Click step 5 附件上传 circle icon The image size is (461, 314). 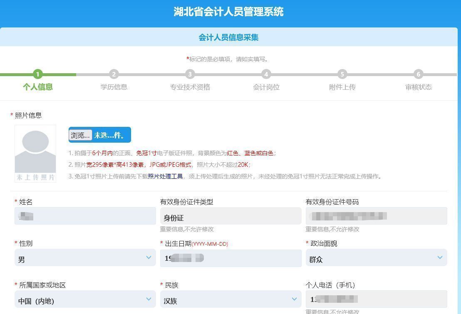342,74
